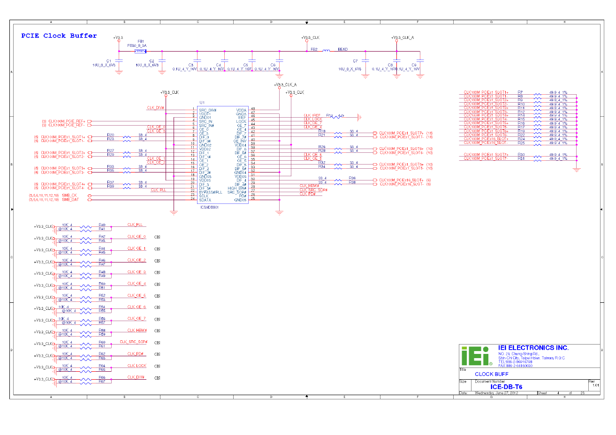Click pull-up resistor designator R60

(102, 342)
